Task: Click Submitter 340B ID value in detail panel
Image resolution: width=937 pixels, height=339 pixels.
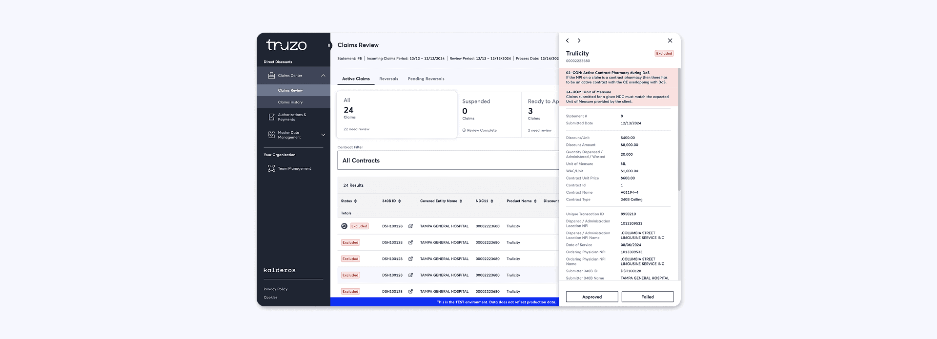Action: pyautogui.click(x=631, y=271)
